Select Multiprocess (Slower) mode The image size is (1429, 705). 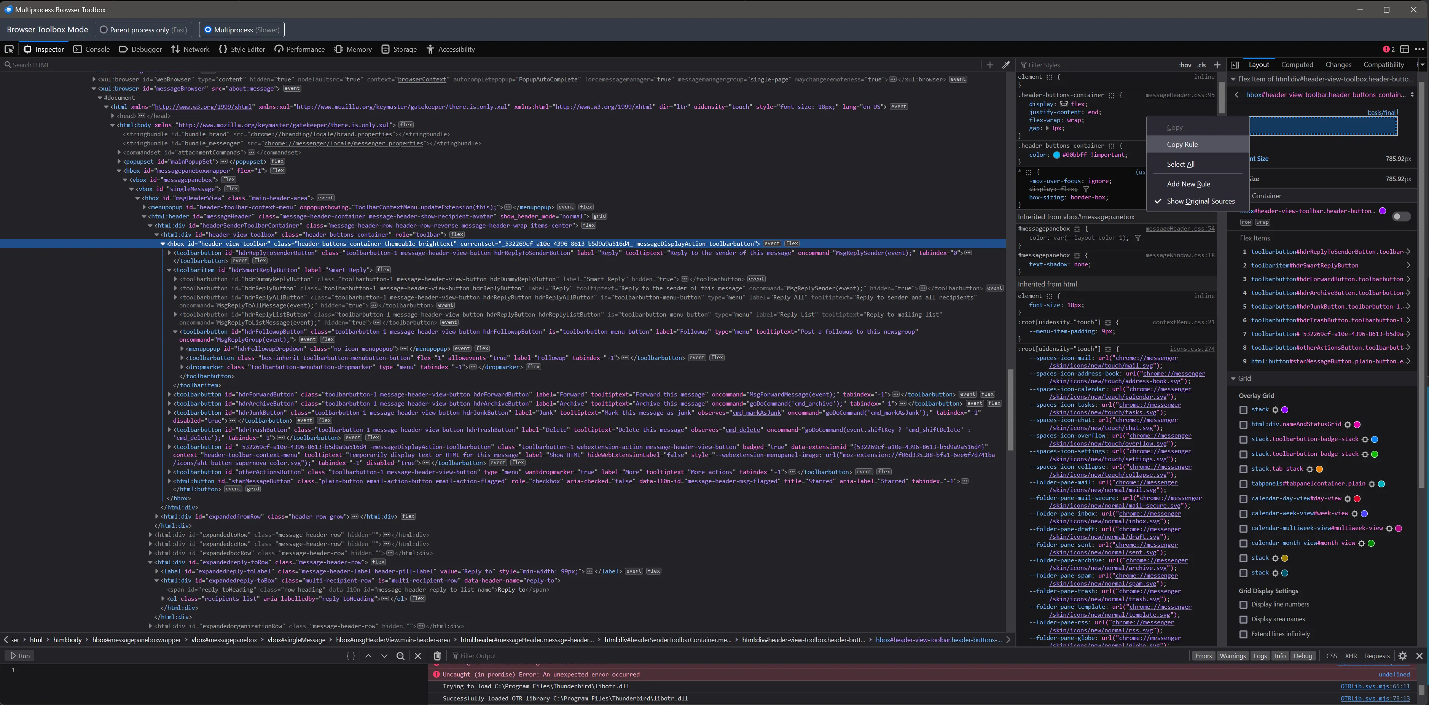pyautogui.click(x=241, y=30)
